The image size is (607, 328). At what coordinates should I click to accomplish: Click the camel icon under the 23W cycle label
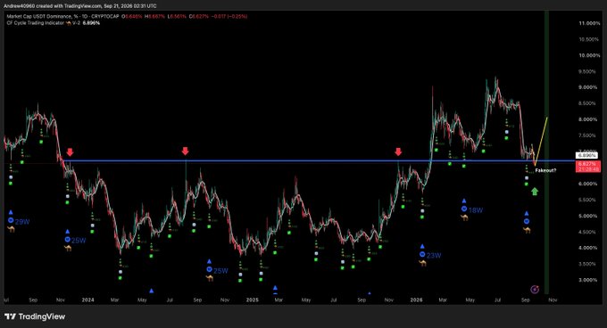click(x=422, y=263)
